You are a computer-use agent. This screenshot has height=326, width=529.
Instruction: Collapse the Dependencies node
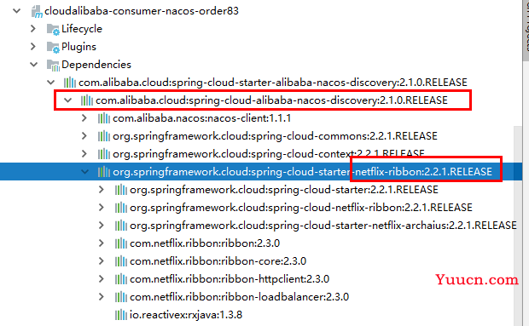(x=33, y=65)
